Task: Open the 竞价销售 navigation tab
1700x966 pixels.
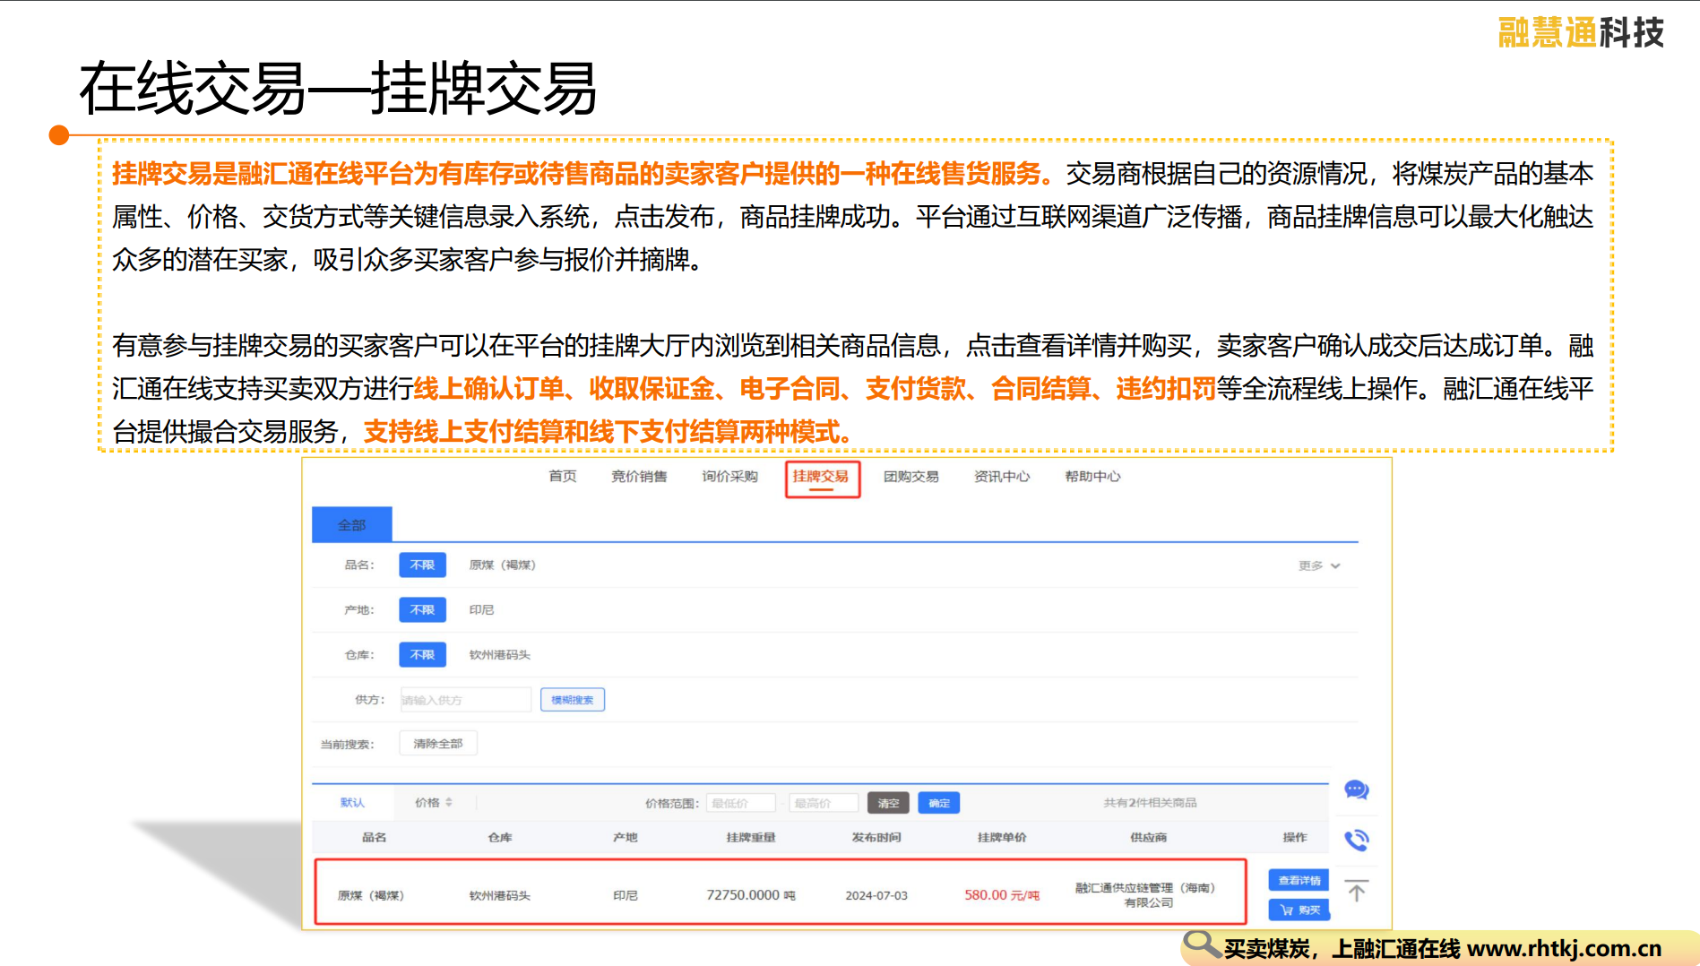Action: pos(639,476)
